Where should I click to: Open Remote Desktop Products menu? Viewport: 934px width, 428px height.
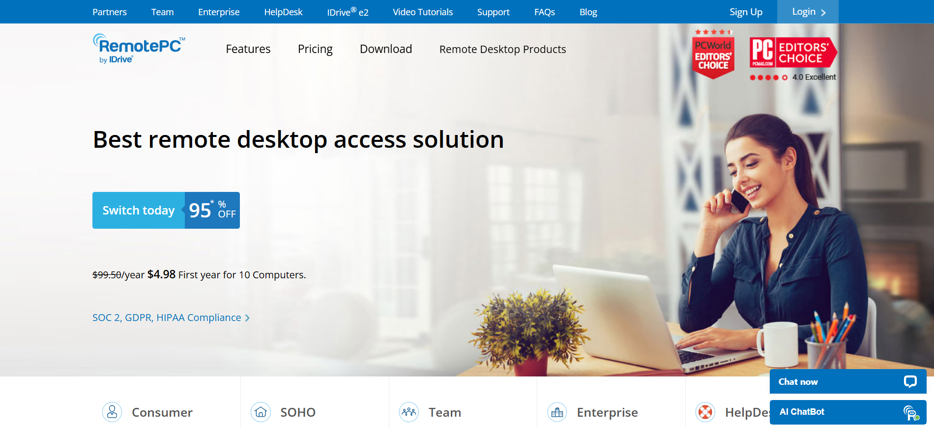[x=503, y=49]
